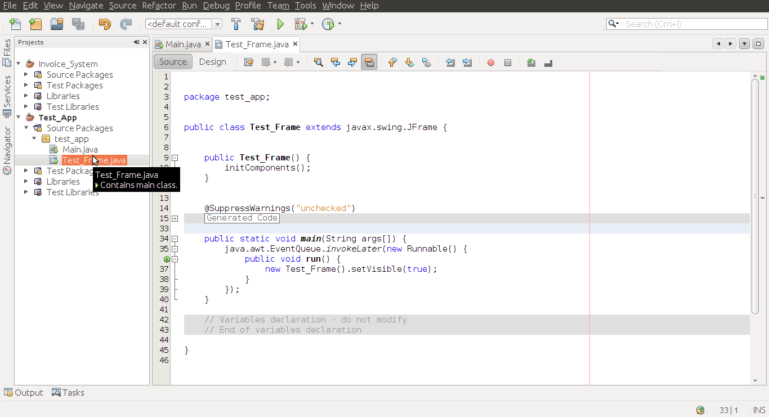Viewport: 769px width, 417px height.
Task: Open the Refactor menu
Action: (159, 6)
